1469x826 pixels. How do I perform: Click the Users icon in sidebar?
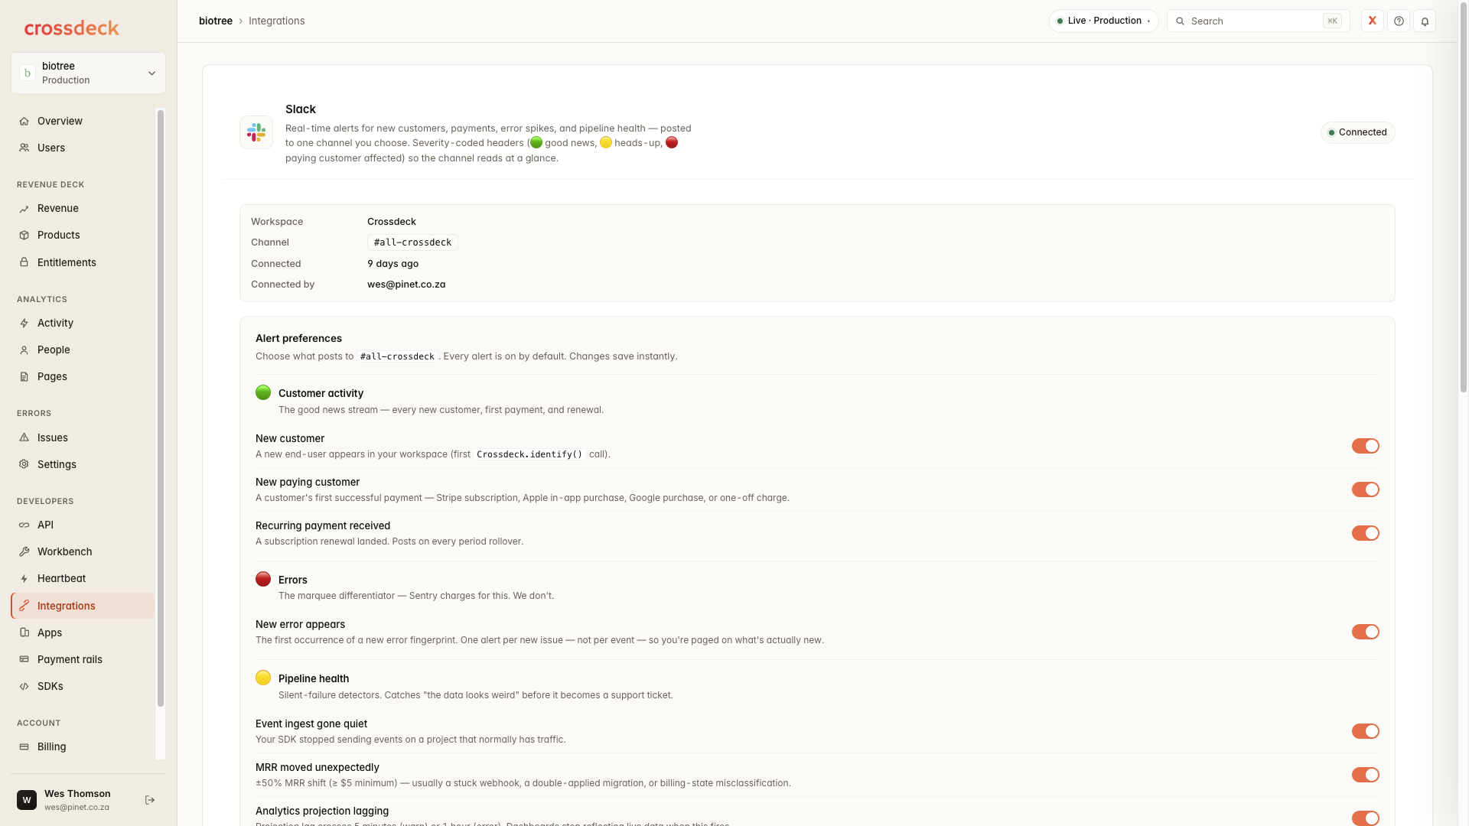[24, 148]
